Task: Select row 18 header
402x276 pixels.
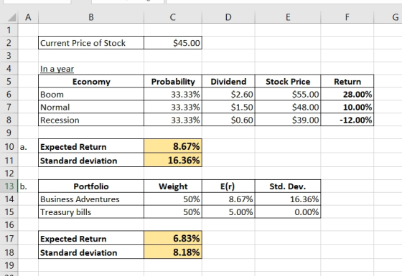Action: coord(9,252)
